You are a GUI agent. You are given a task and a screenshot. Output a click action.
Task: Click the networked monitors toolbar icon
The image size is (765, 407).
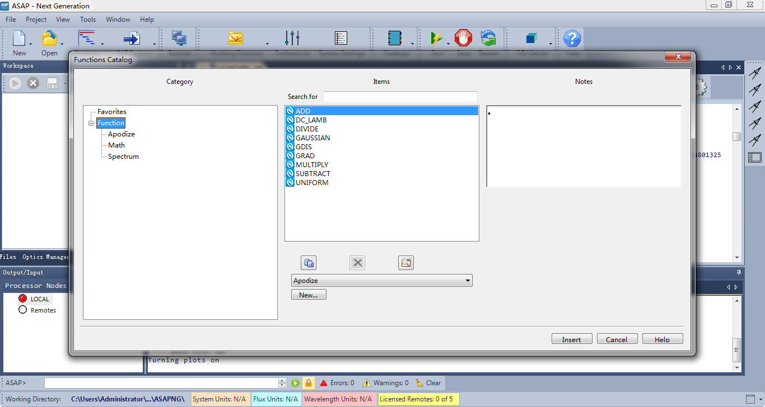[x=179, y=39]
